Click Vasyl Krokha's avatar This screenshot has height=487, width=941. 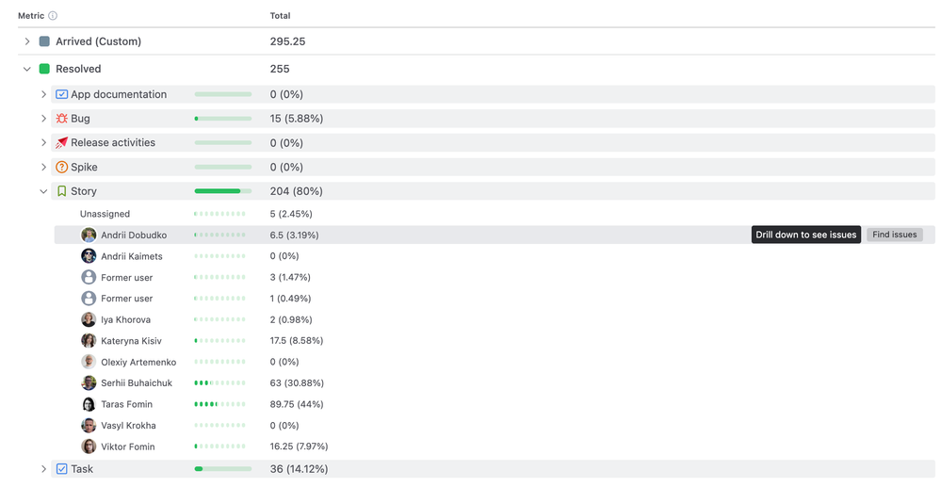coord(89,425)
